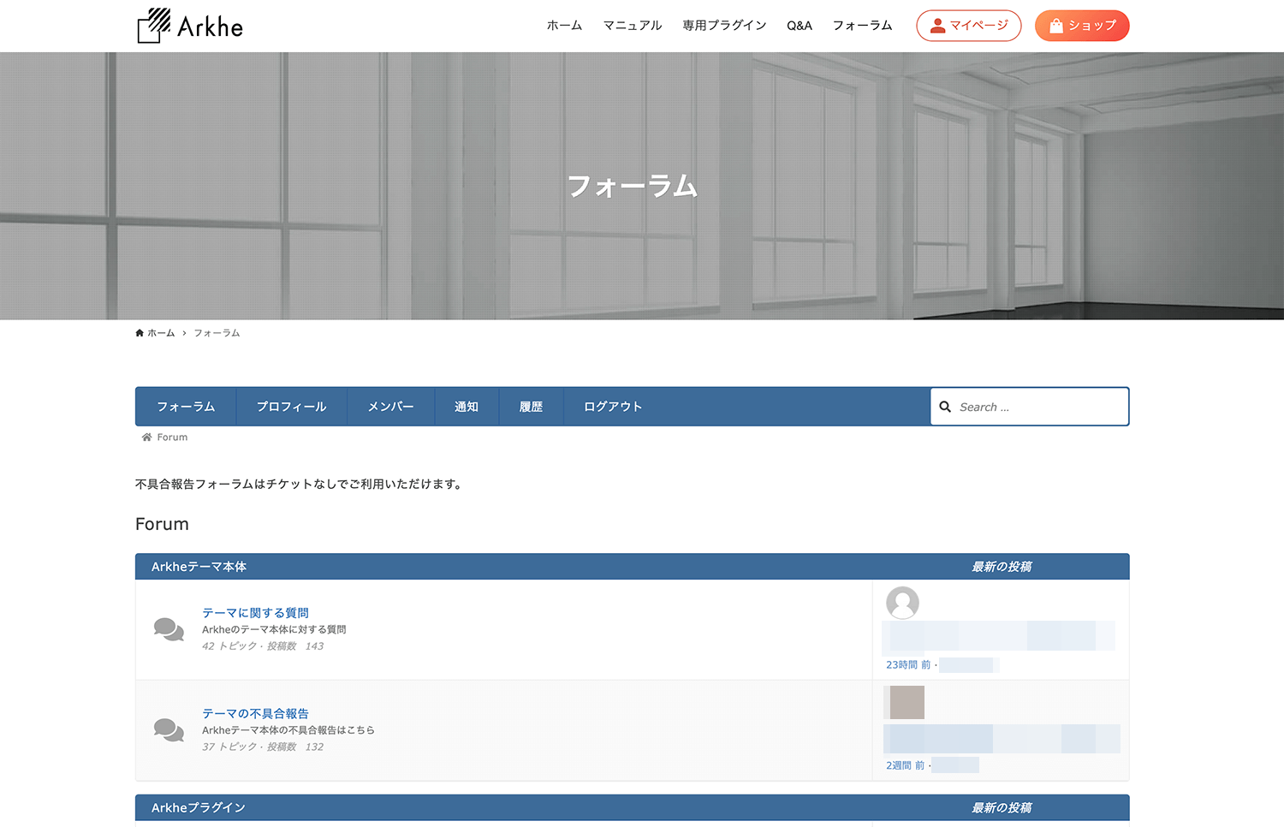
Task: Open the テーマの不具合報告 forum
Action: click(255, 713)
